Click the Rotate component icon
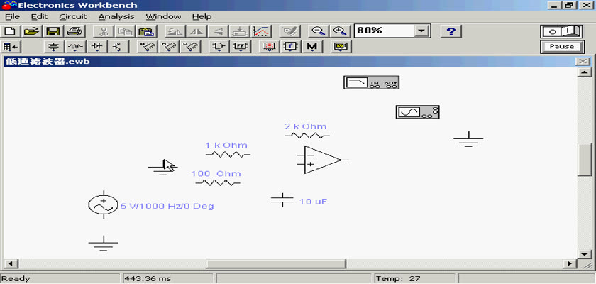Viewport: 596px width, 284px height. pyautogui.click(x=175, y=31)
